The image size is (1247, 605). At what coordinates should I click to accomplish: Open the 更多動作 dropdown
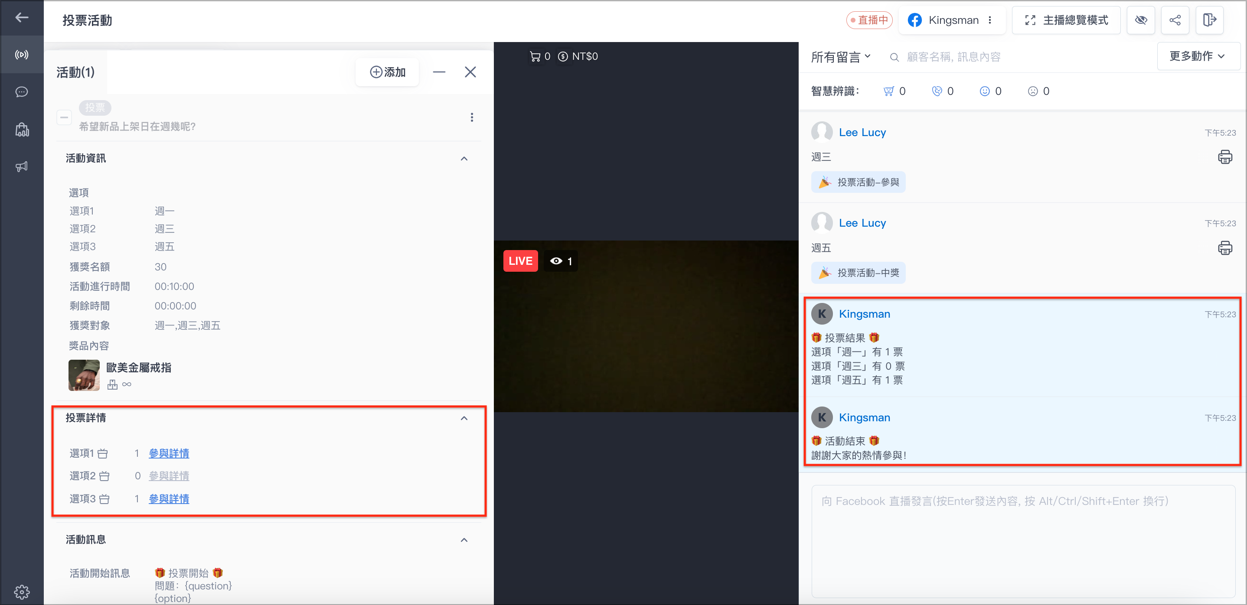1198,57
